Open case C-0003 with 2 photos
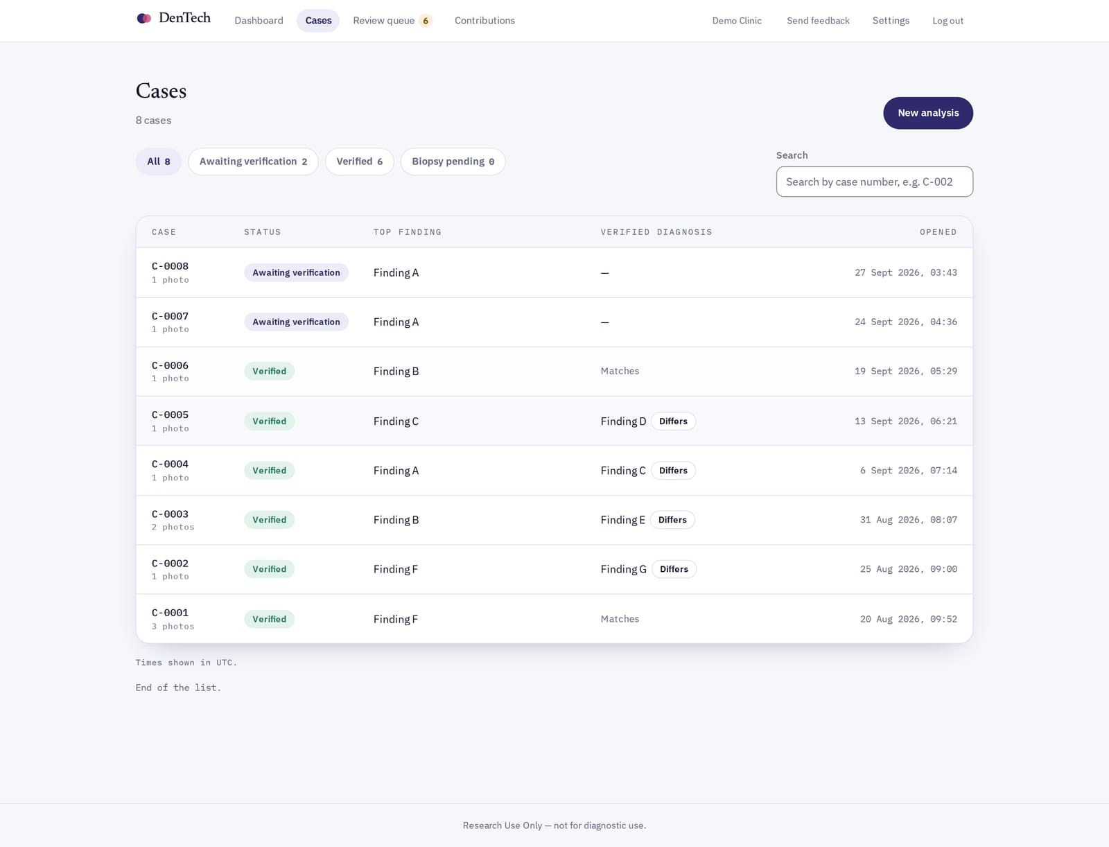 click(x=554, y=520)
